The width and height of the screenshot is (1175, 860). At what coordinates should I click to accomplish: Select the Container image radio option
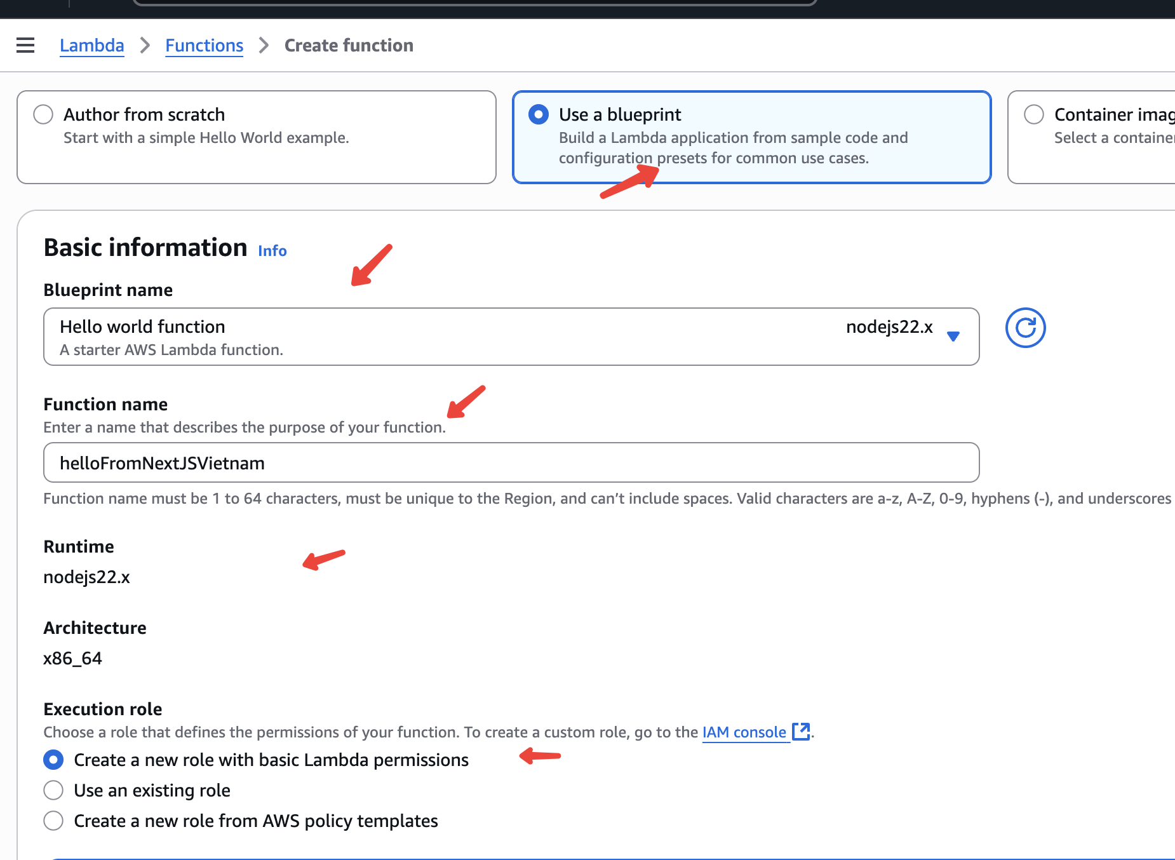click(1034, 114)
